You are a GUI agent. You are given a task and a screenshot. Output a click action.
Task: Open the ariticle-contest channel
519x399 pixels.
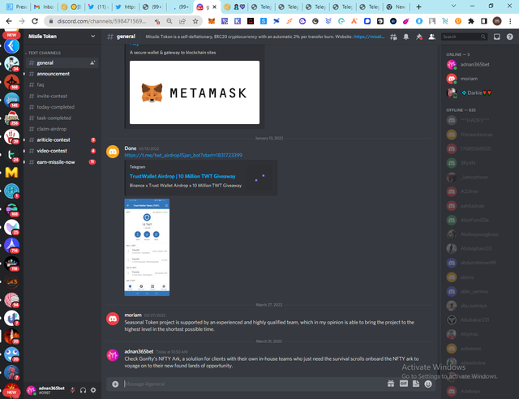coord(62,139)
